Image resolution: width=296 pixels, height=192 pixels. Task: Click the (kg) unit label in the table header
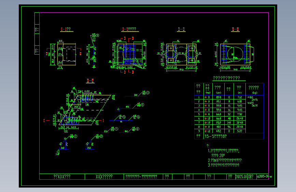pos(255,93)
